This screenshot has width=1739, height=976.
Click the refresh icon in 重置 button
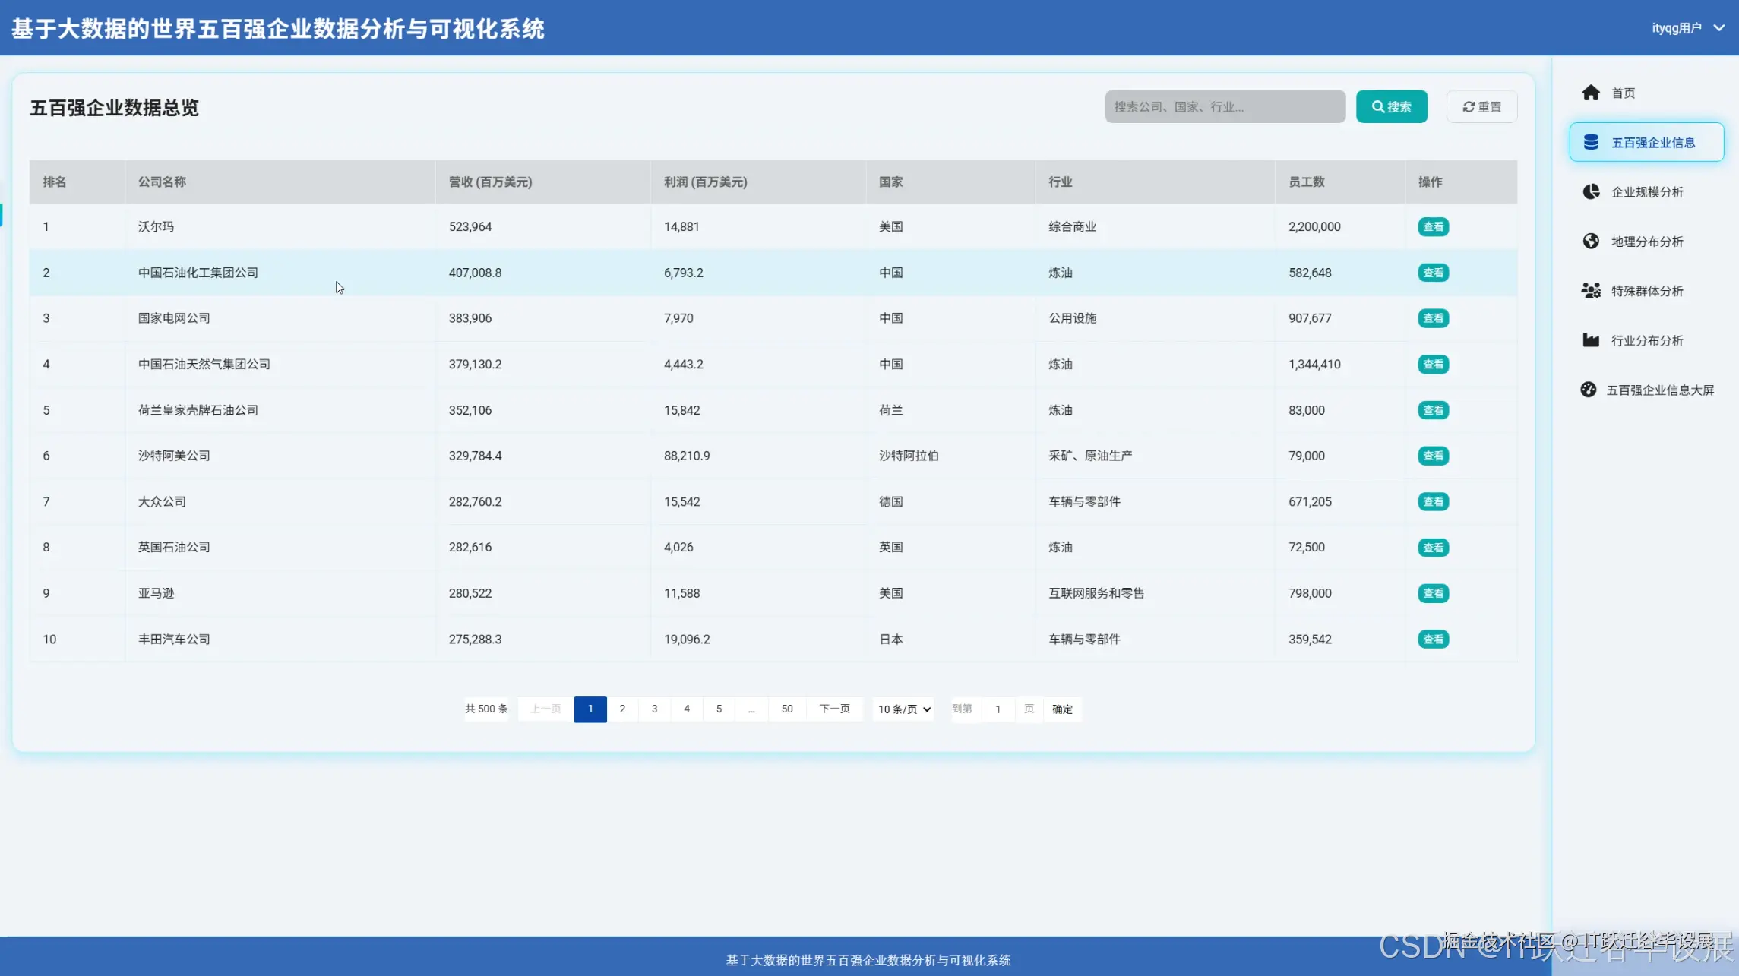click(1469, 107)
